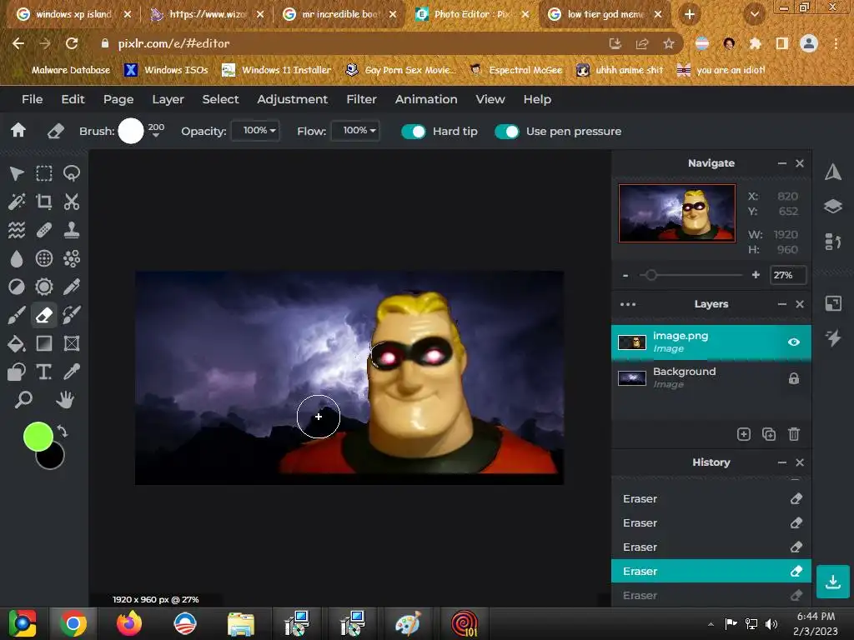Open Layers panel three-dot options
The height and width of the screenshot is (640, 854).
tap(628, 304)
